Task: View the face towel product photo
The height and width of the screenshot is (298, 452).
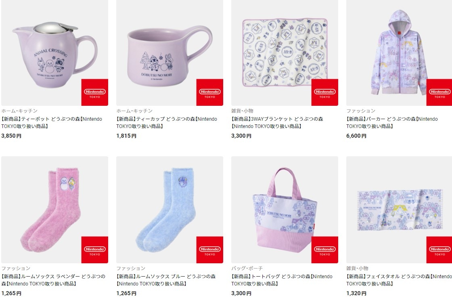Action: click(x=399, y=210)
